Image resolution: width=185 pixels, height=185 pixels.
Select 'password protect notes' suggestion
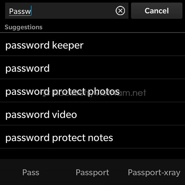[x=92, y=137]
